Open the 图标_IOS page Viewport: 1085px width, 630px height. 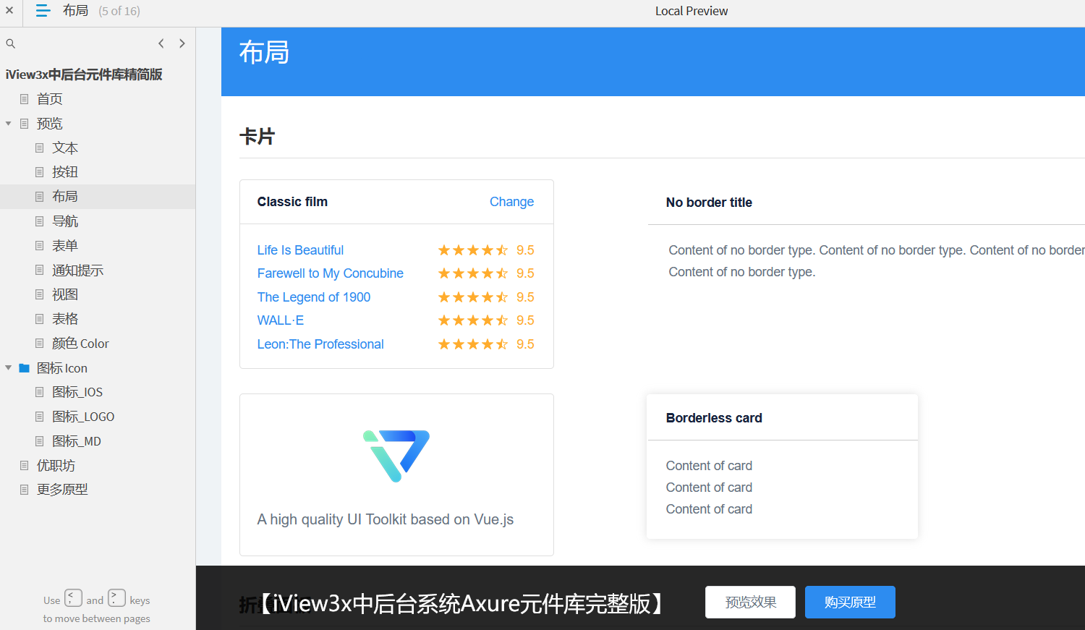(x=77, y=392)
